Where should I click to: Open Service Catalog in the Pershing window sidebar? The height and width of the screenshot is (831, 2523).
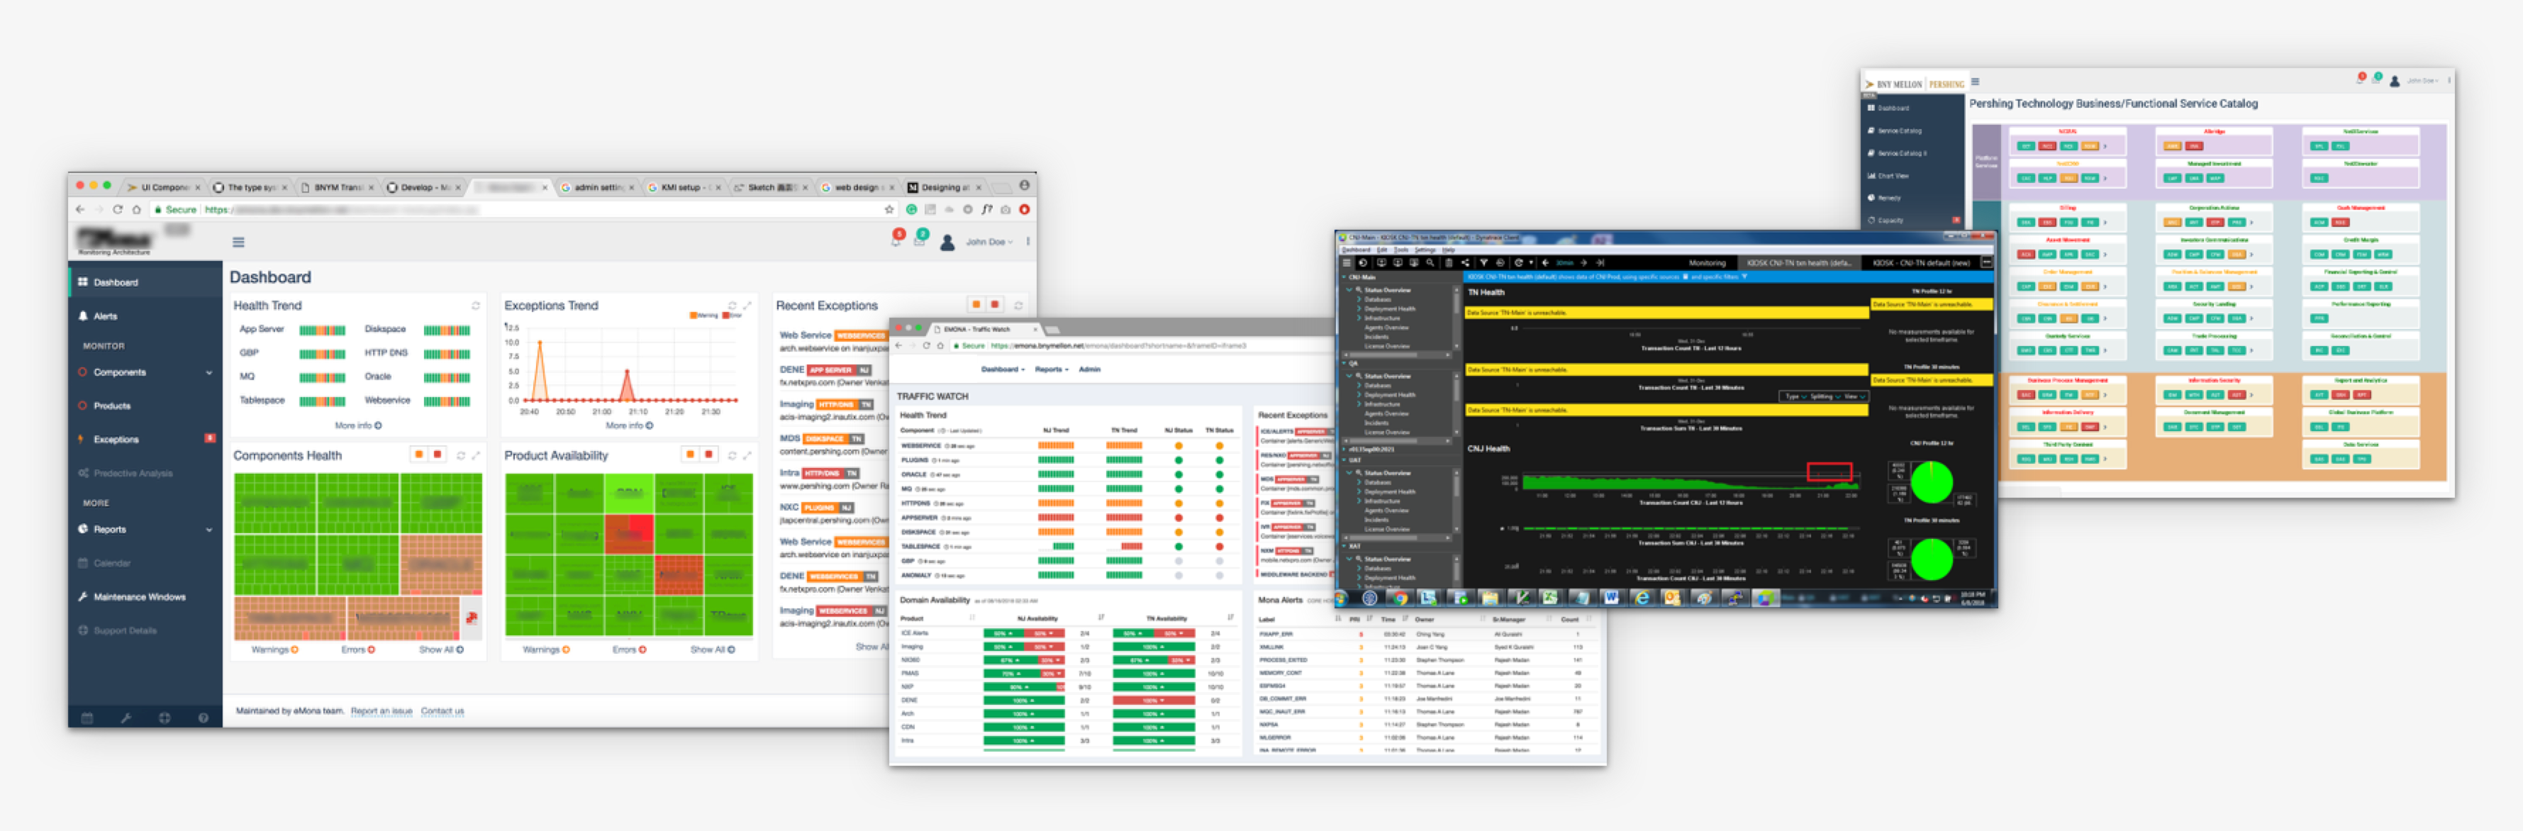coord(1913,130)
